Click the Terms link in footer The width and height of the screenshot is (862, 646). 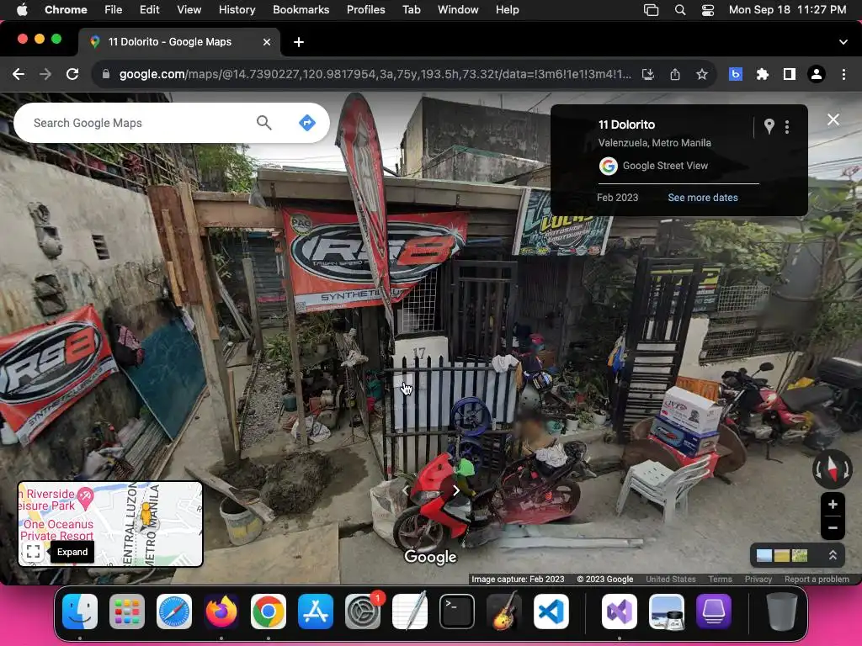[x=720, y=579]
